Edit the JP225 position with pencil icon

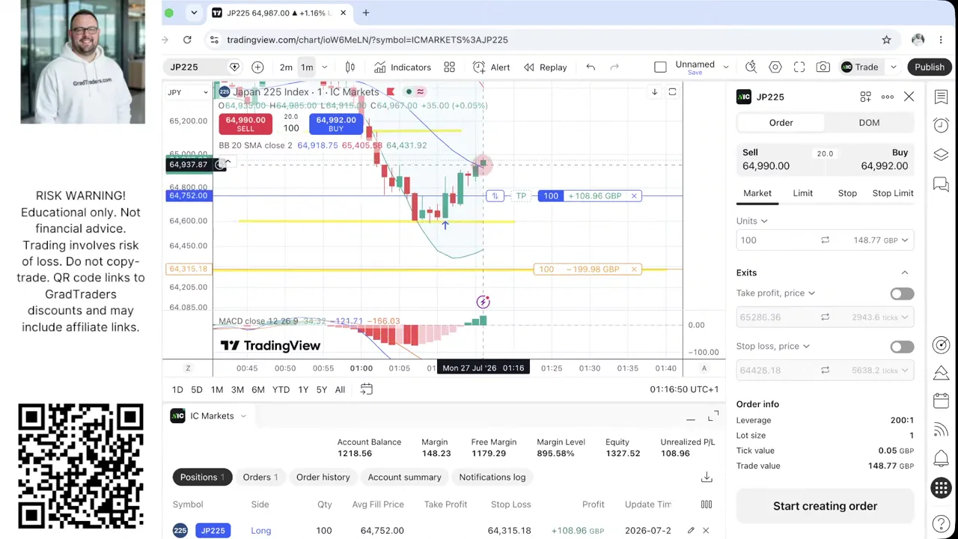[691, 531]
